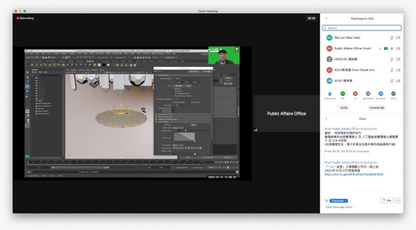The image size is (416, 230).
Task: Click the presenter webcam thumbnail
Action: [224, 55]
